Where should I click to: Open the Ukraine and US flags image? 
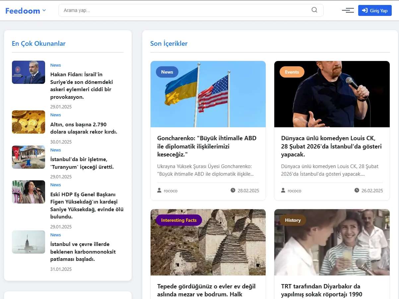click(x=208, y=94)
